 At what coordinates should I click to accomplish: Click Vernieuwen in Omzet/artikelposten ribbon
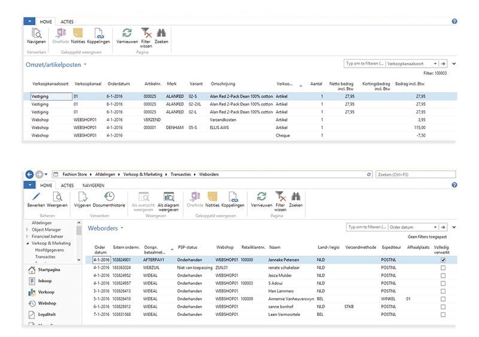click(126, 34)
